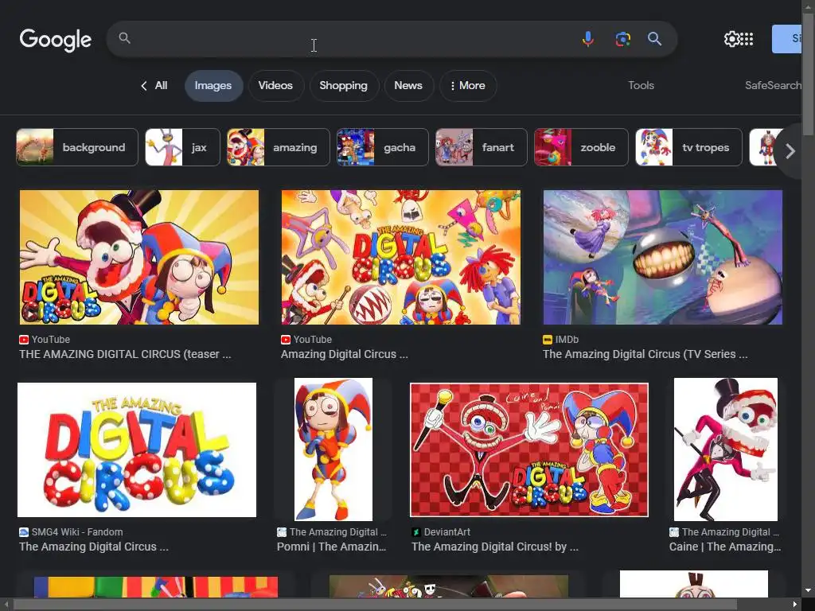815x611 pixels.
Task: Click 'THE AMAZING DIGITAL CIRCUS (teaser ...' title
Action: point(125,354)
